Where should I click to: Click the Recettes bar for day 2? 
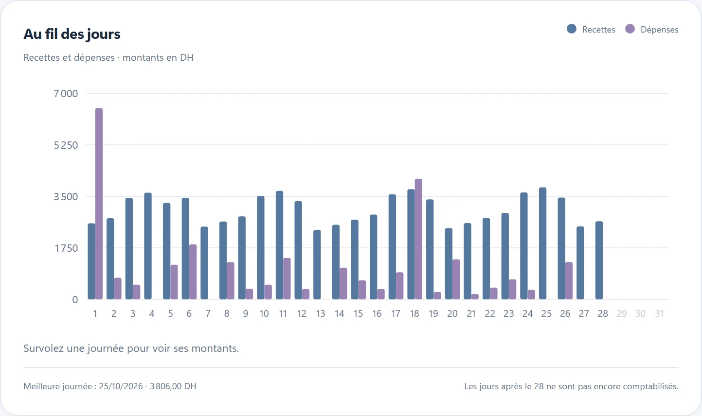coord(110,259)
